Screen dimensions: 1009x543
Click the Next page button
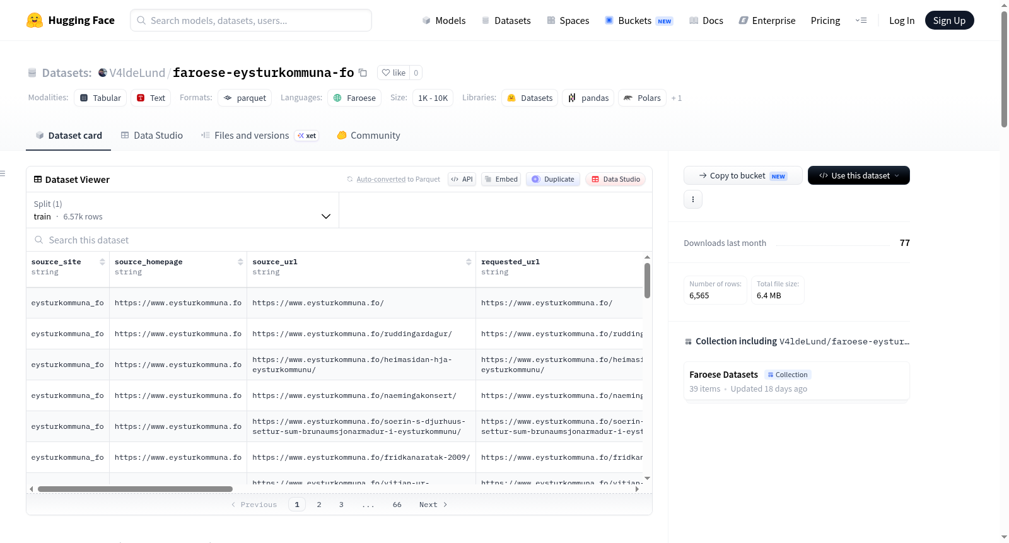pos(433,505)
